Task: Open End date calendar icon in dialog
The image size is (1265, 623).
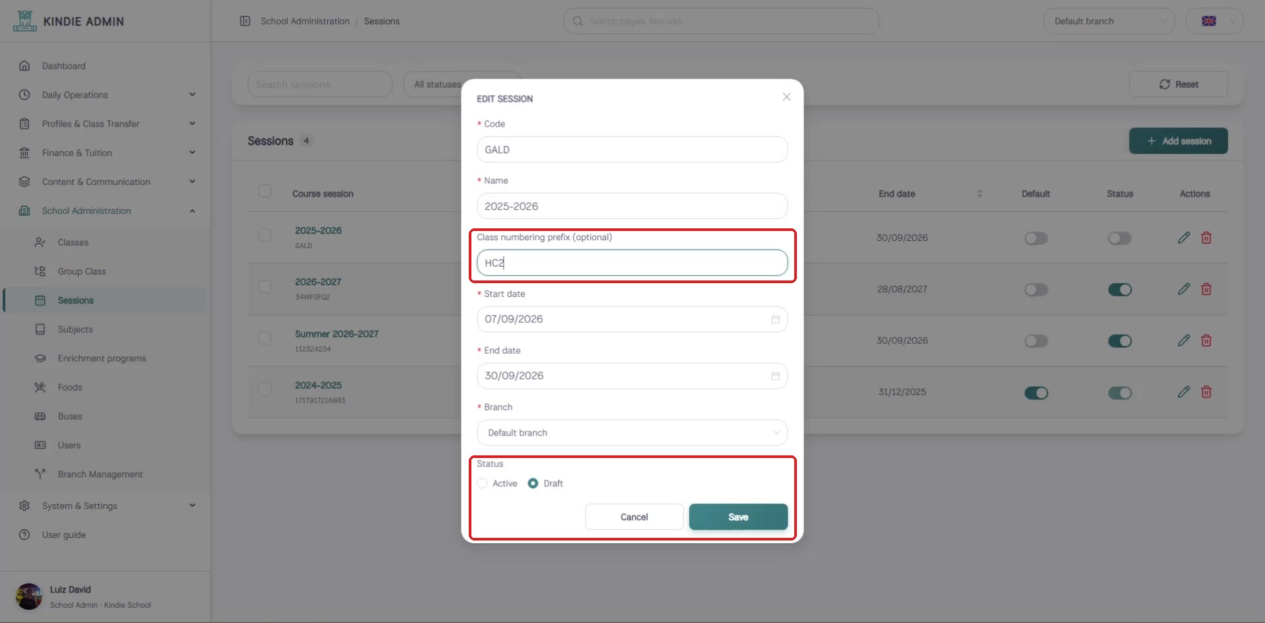Action: click(x=775, y=376)
